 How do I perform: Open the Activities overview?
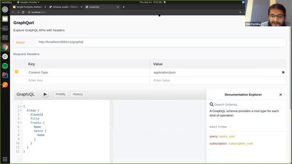point(7,2)
